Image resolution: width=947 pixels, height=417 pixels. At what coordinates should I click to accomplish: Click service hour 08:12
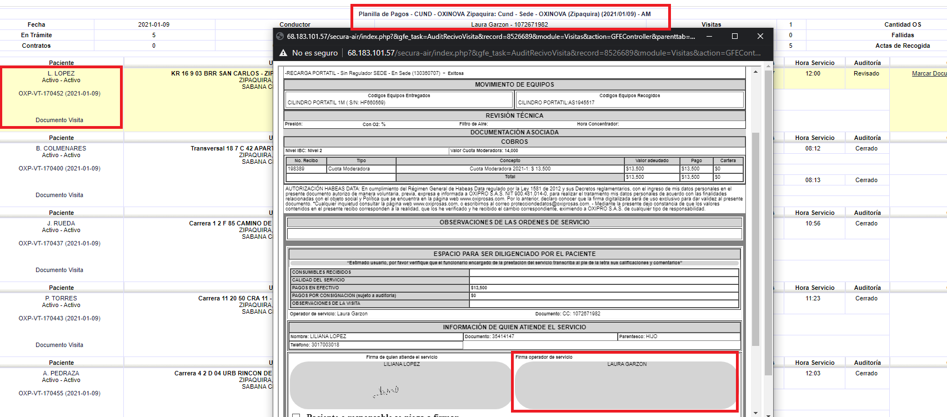point(813,148)
